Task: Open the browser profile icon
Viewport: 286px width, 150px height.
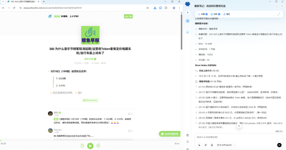Action: click(x=174, y=8)
